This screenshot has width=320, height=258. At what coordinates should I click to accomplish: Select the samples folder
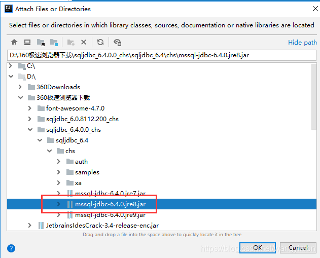pyautogui.click(x=162, y=172)
